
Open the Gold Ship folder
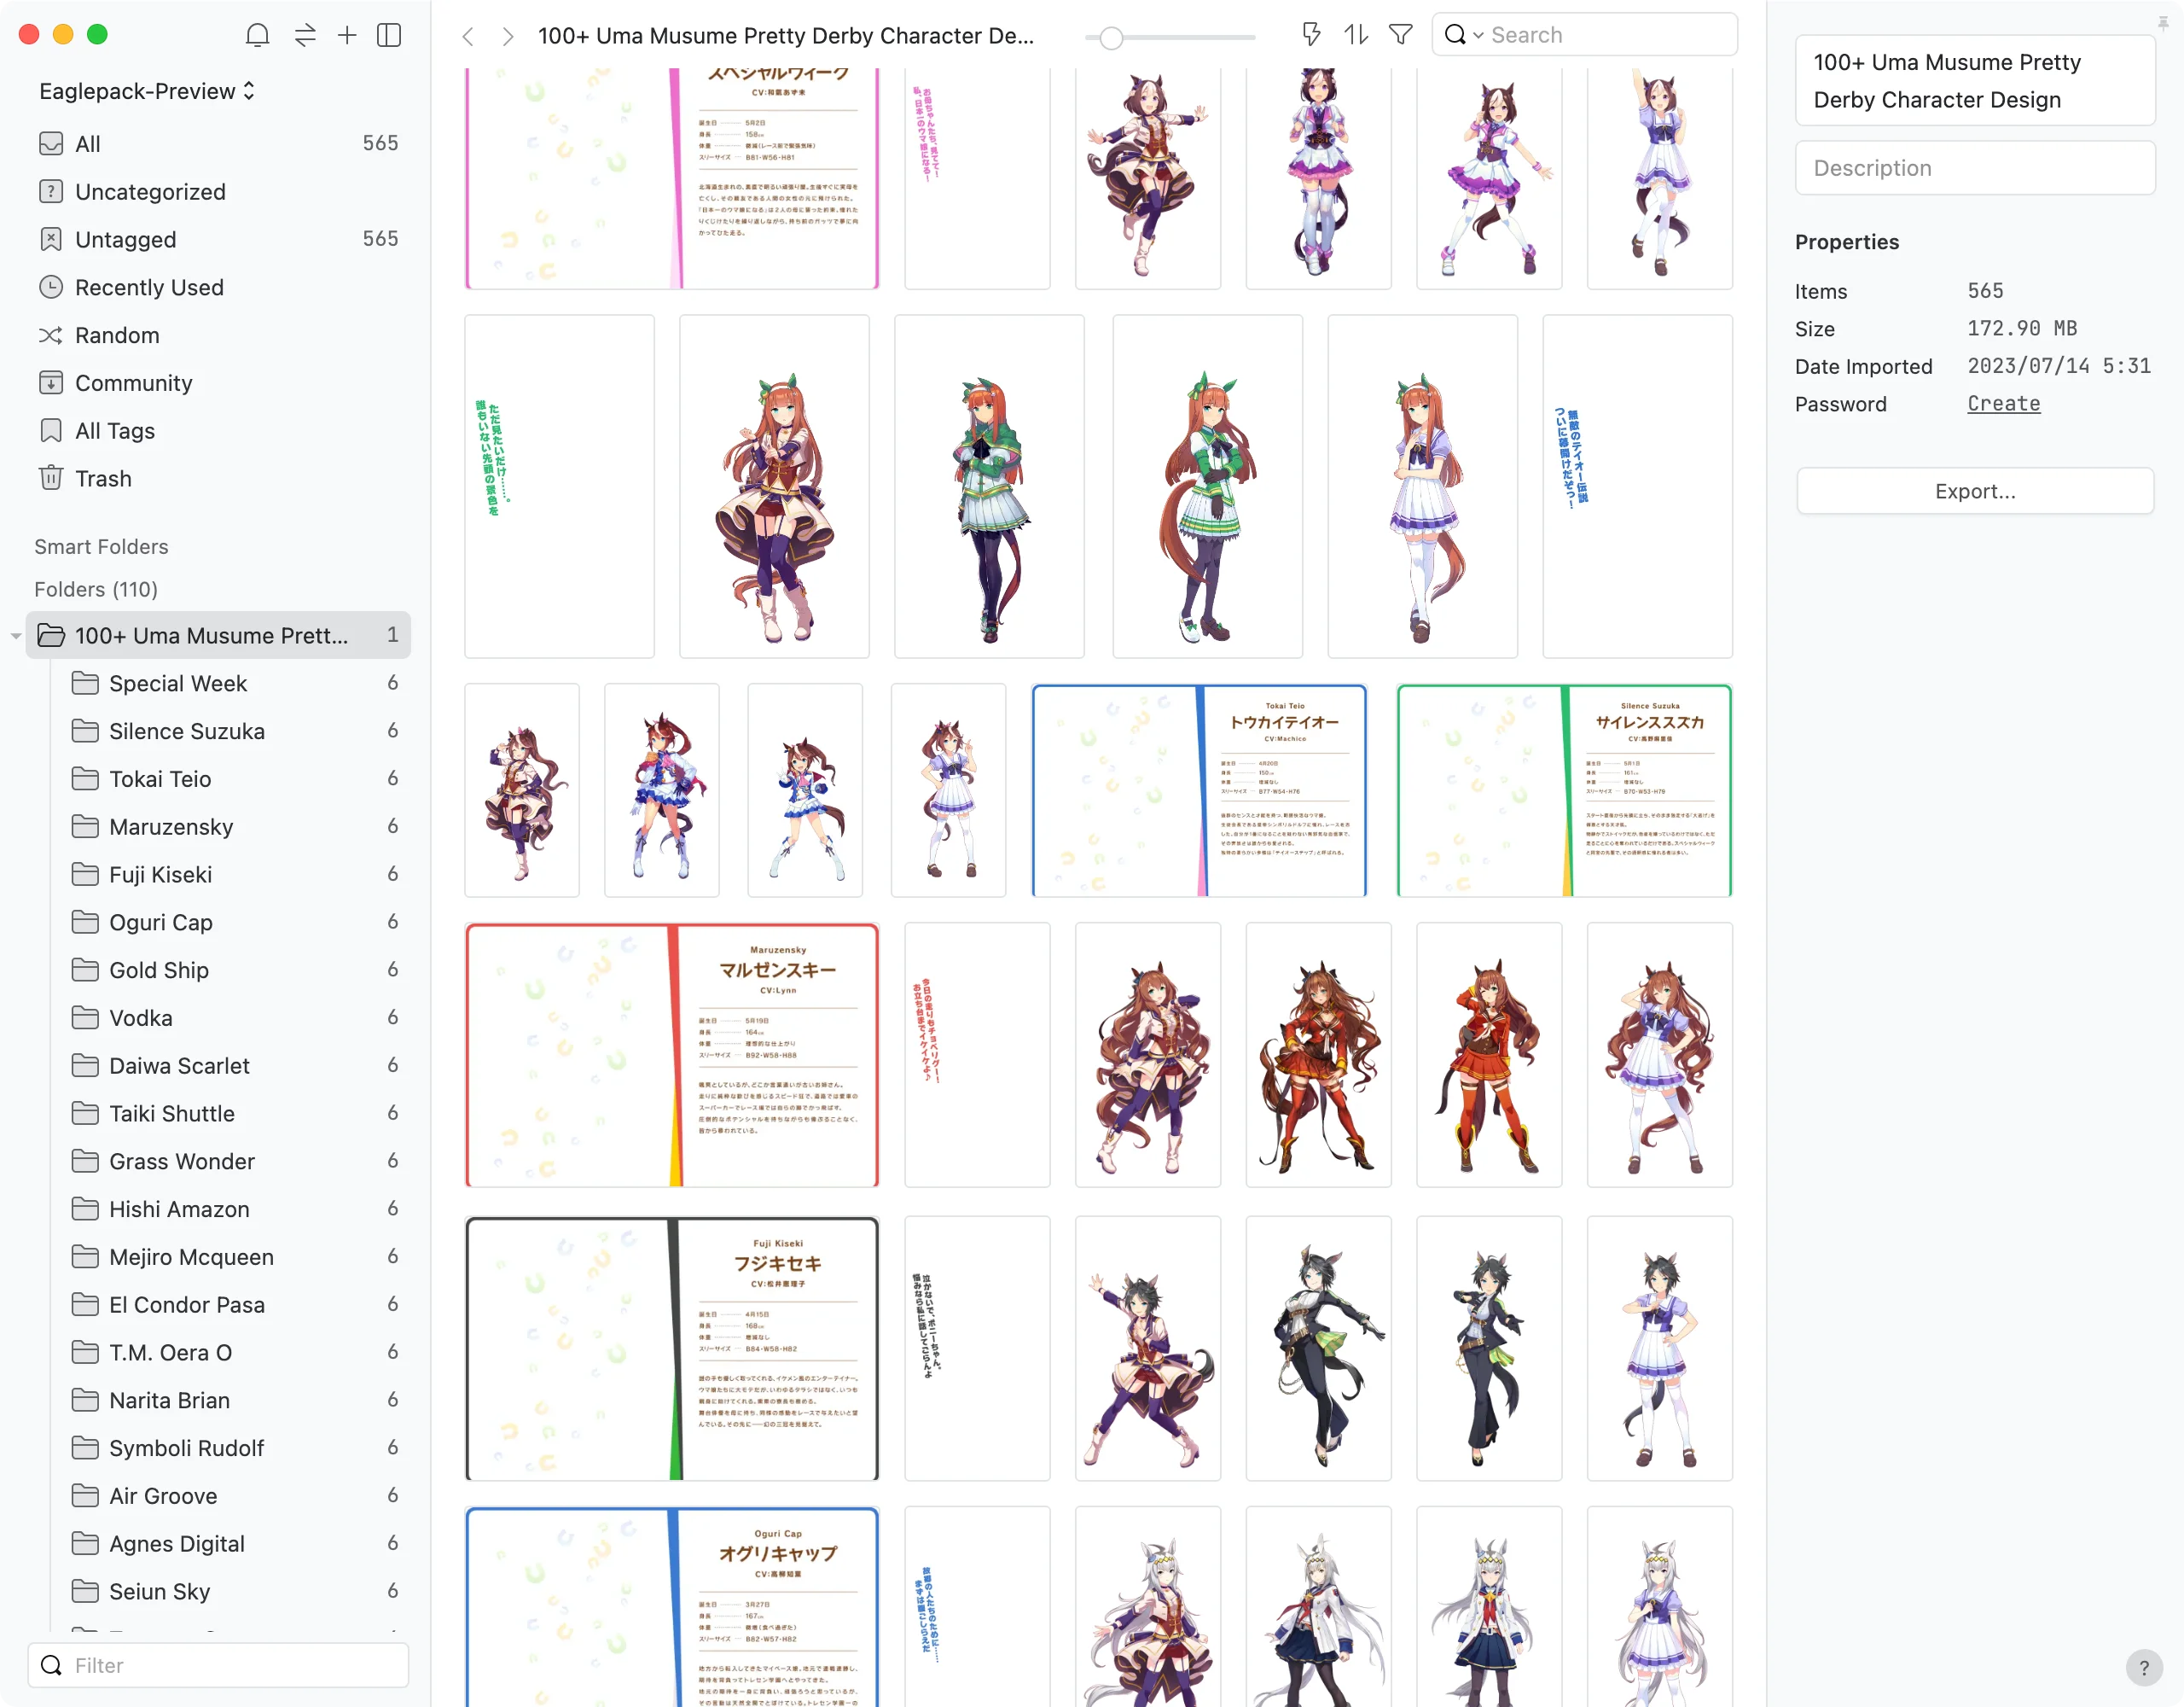pos(235,970)
